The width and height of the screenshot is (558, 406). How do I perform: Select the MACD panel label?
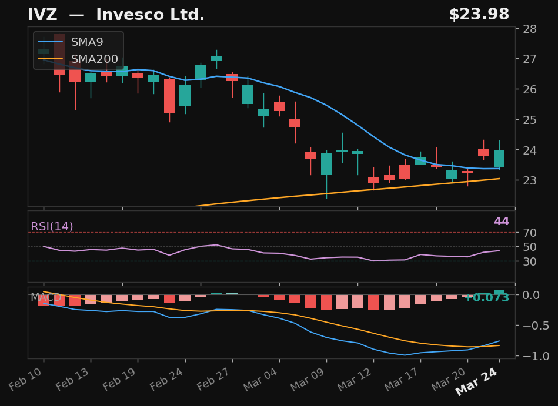click(x=46, y=297)
